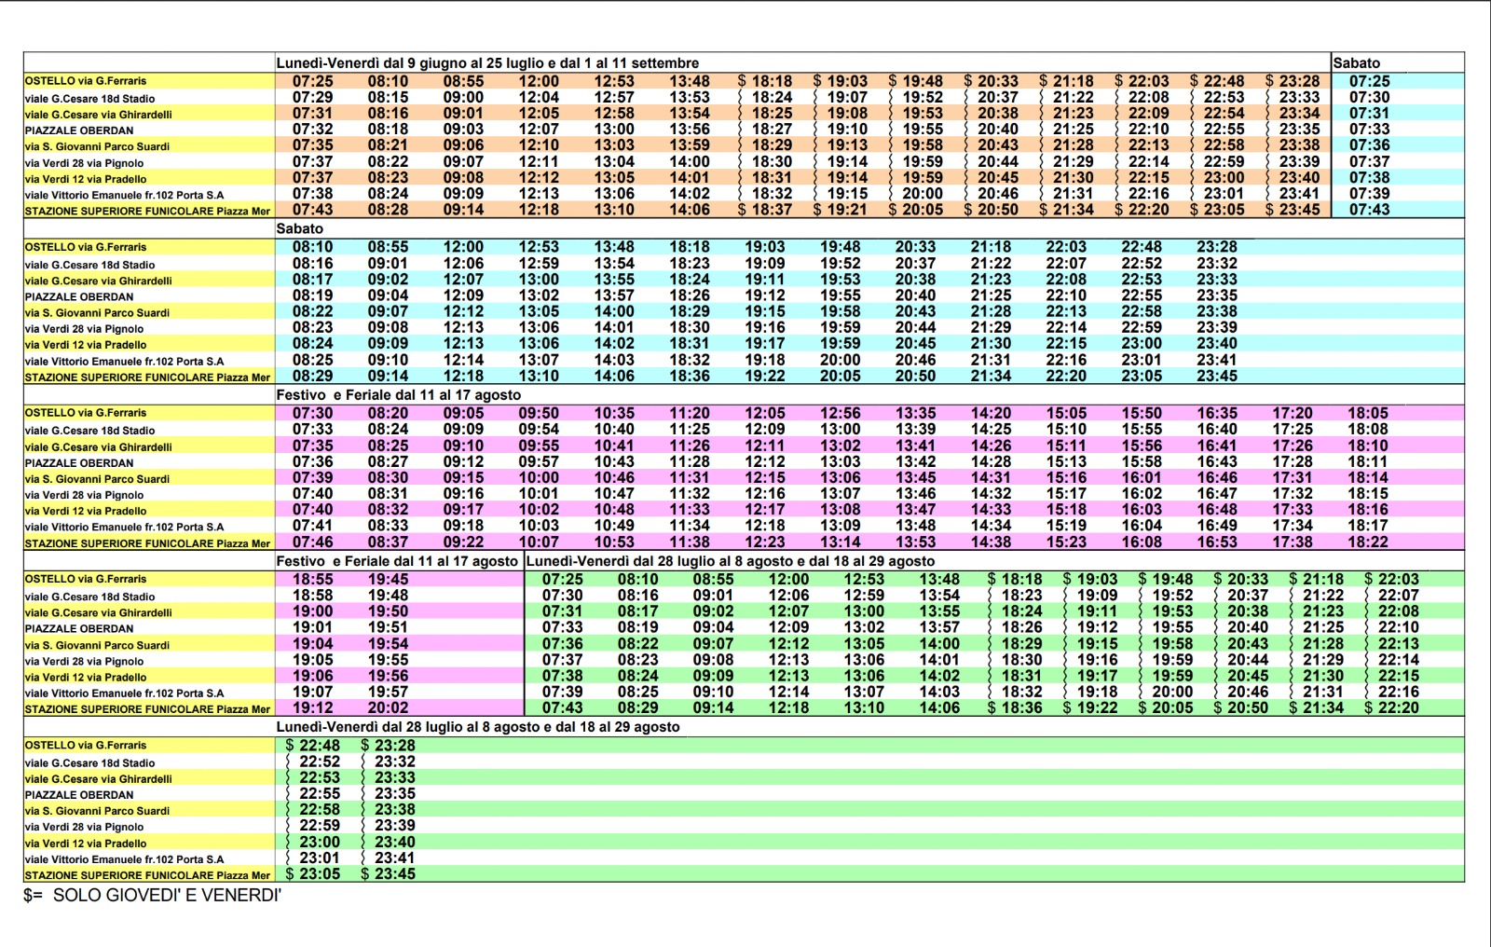
Task: Click the 18:55 Ostello departure time
Action: coord(312,580)
